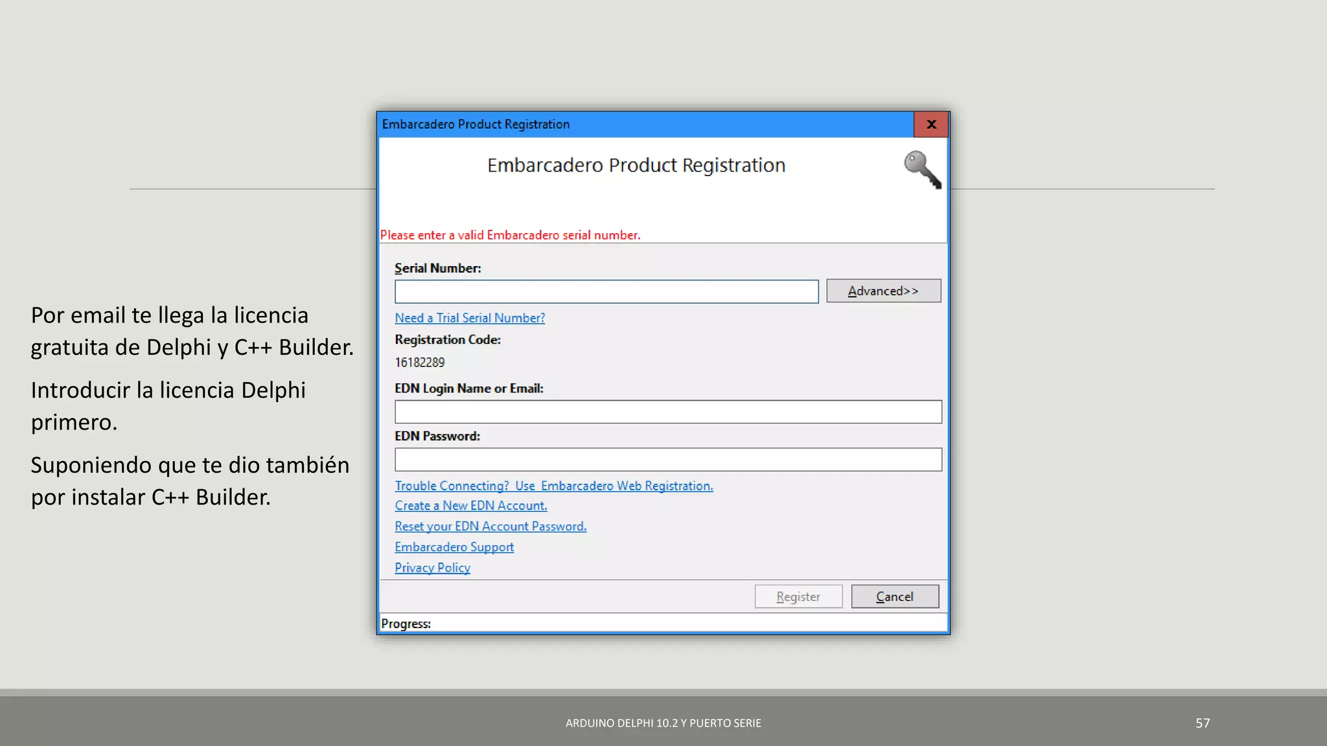Click the red invalid serial number message
This screenshot has width=1327, height=746.
pos(510,235)
